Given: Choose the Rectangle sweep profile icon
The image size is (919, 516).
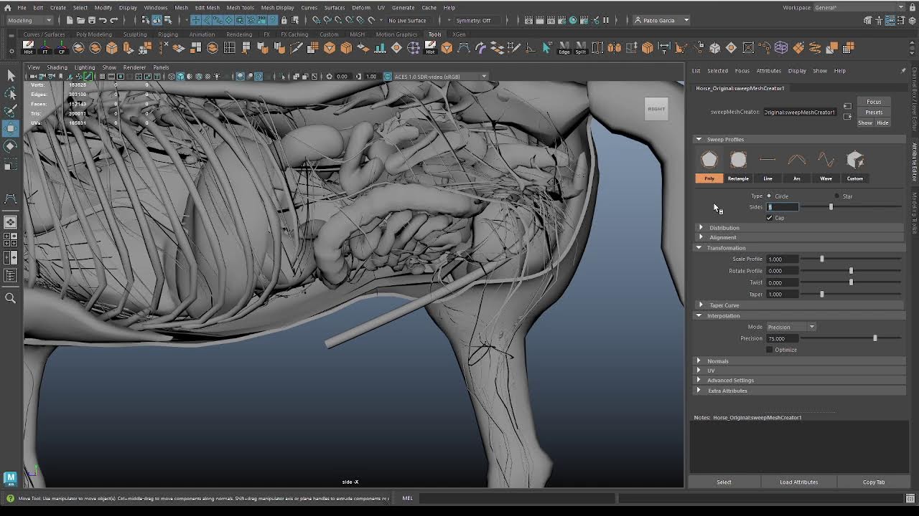Looking at the screenshot, I should tap(738, 160).
